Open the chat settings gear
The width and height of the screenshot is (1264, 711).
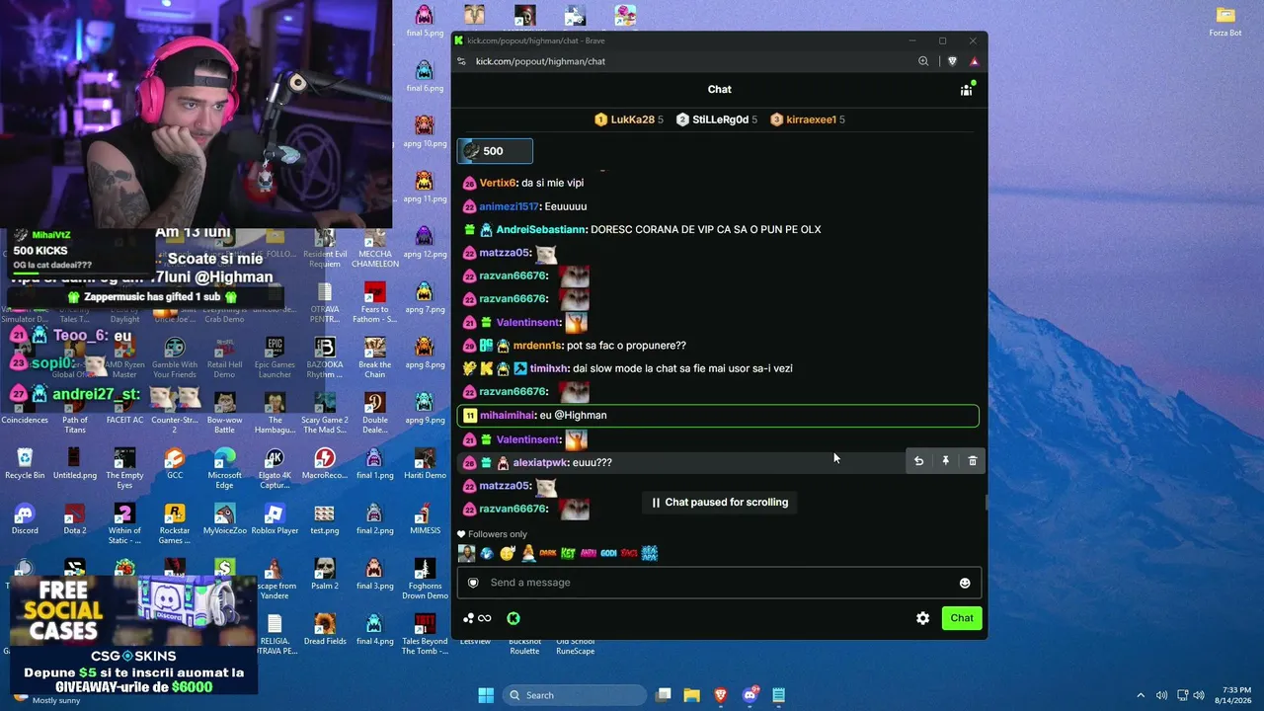click(922, 618)
